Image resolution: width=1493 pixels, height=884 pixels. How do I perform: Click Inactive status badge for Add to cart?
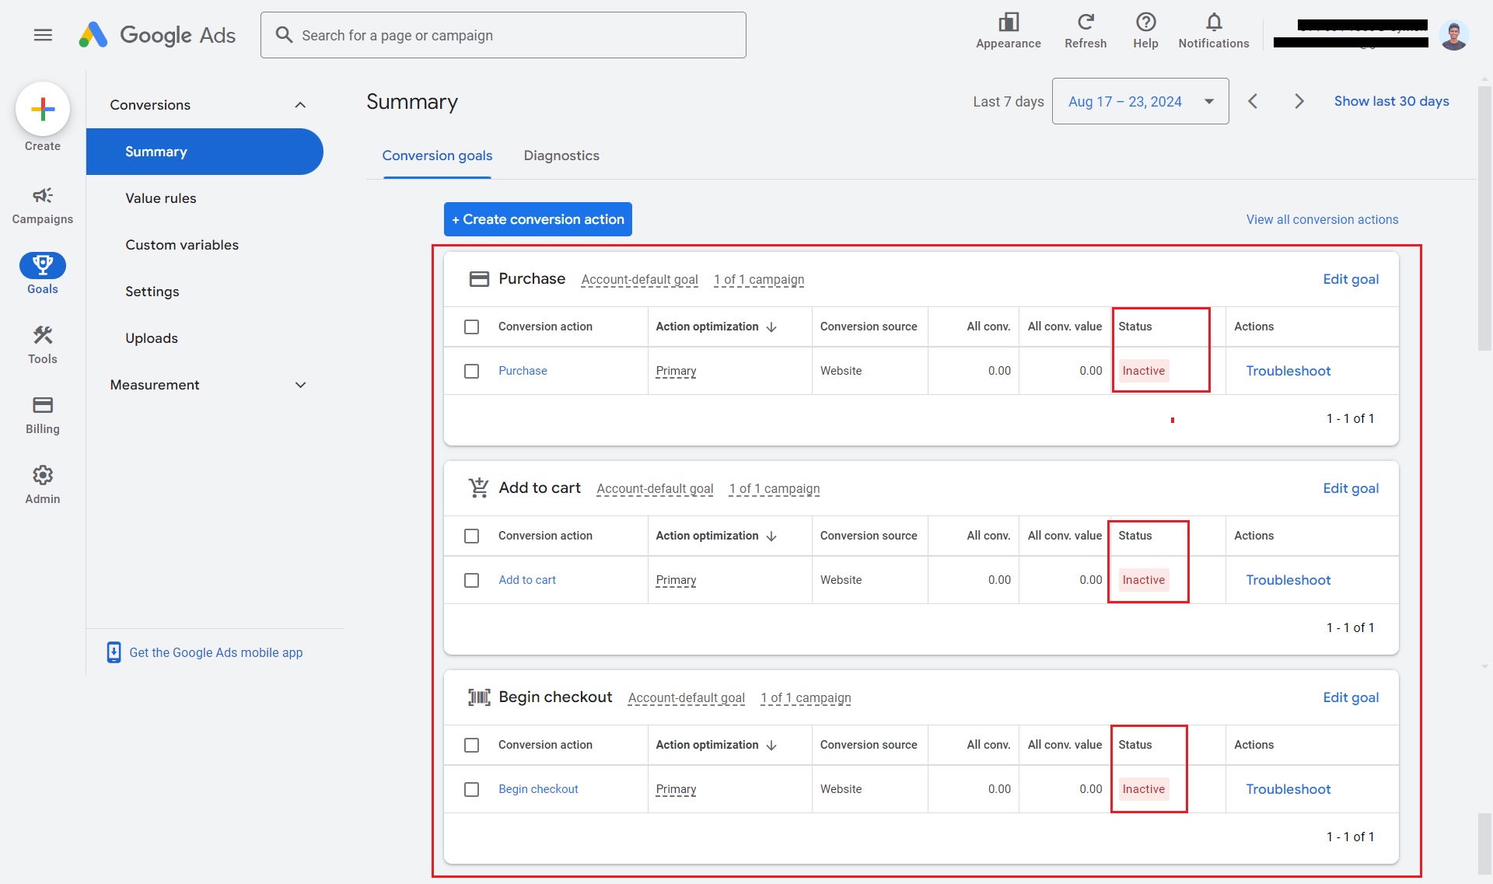tap(1143, 580)
